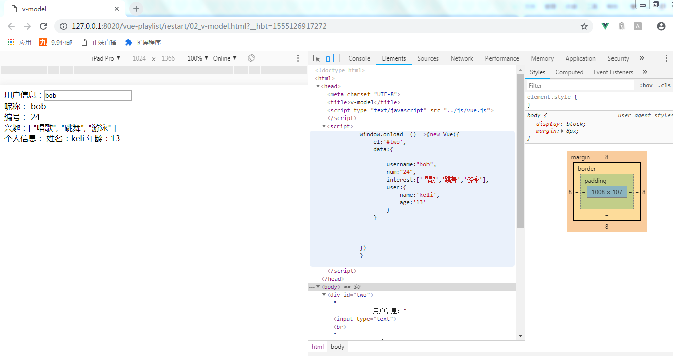Collapse the head element node

coord(318,86)
